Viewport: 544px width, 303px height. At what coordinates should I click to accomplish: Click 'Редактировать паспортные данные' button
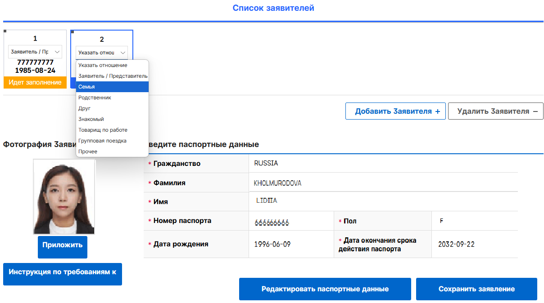(325, 289)
